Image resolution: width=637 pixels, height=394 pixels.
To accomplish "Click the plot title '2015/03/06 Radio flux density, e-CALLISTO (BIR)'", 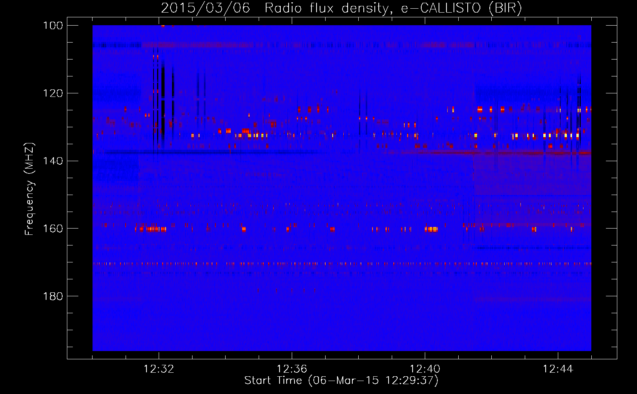I will coord(341,8).
